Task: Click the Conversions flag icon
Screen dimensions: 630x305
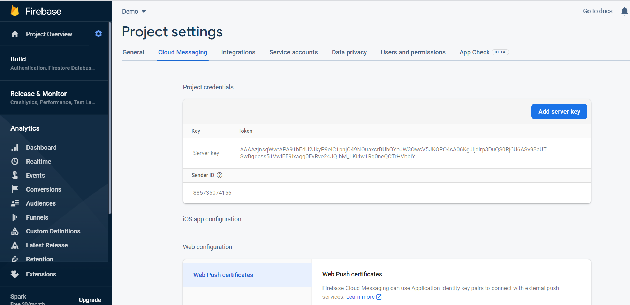Action: 15,189
